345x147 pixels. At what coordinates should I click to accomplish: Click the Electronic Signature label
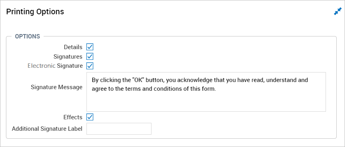coord(55,66)
